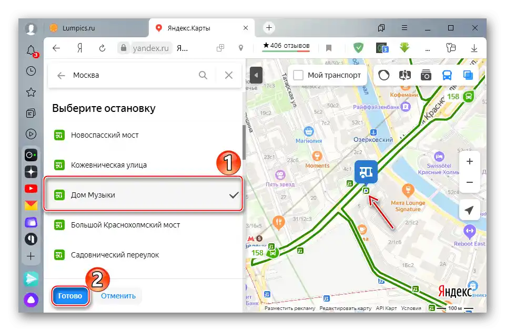The width and height of the screenshot is (505, 331).
Task: Open map layers switcher icon
Action: [468, 75]
